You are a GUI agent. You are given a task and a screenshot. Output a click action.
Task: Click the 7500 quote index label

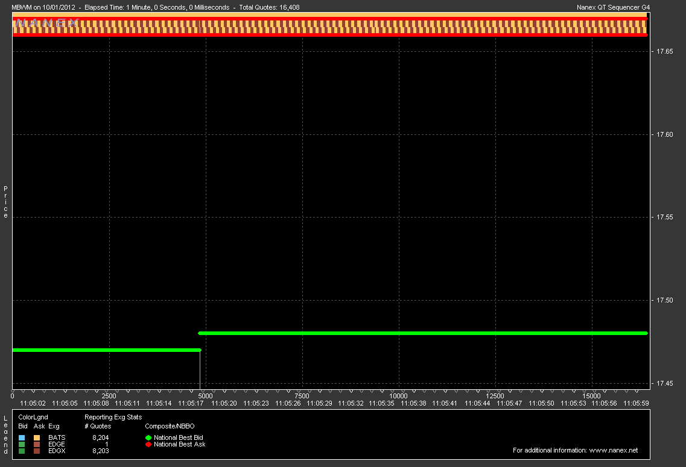[302, 396]
